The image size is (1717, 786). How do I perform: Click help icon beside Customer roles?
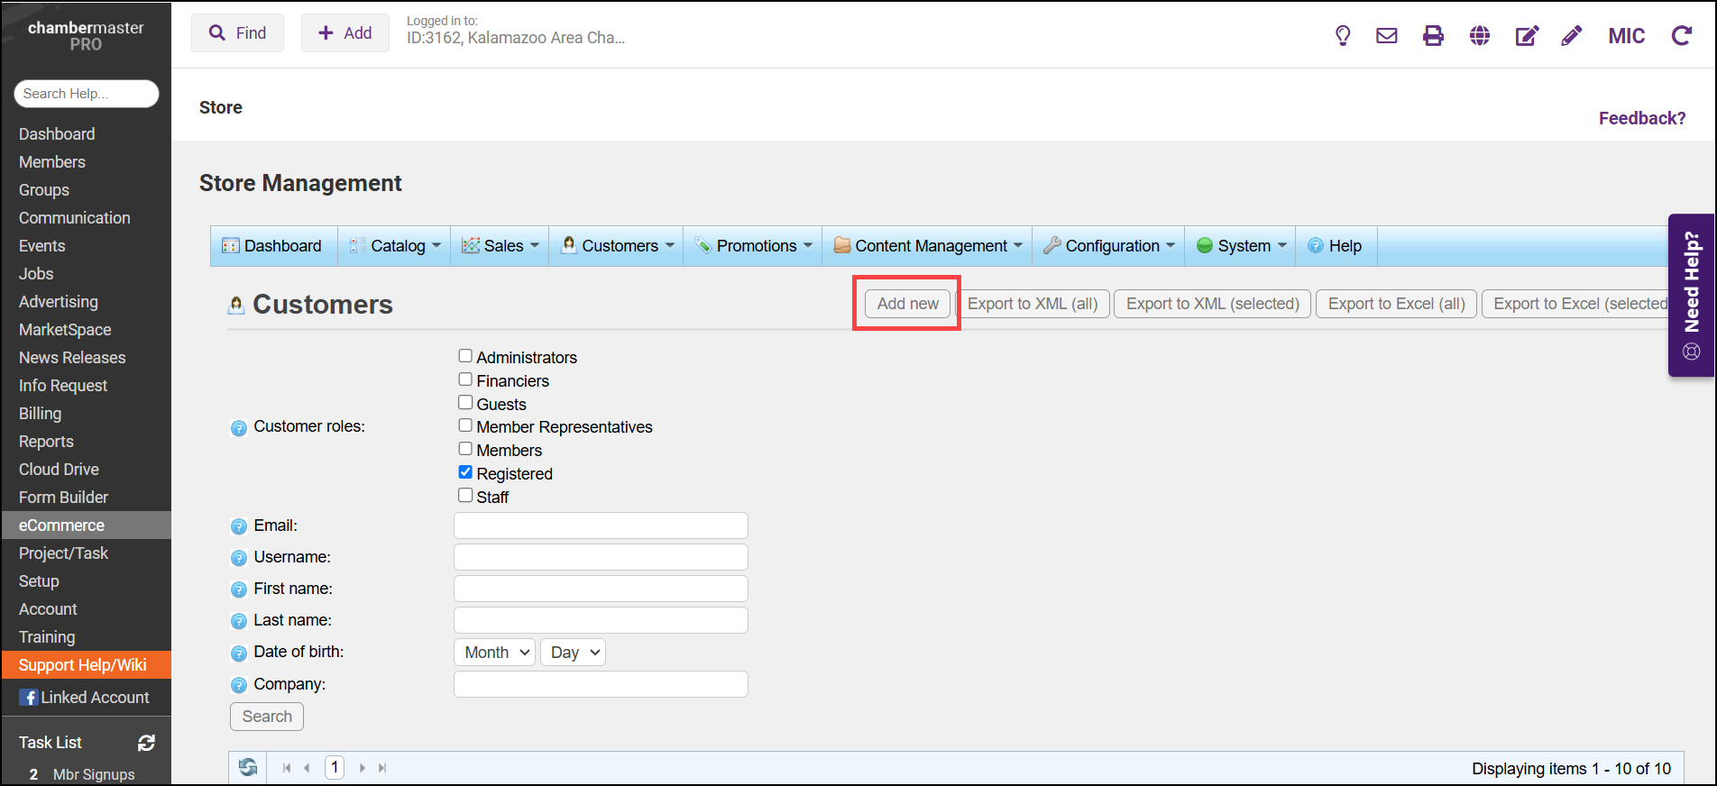coord(239,428)
